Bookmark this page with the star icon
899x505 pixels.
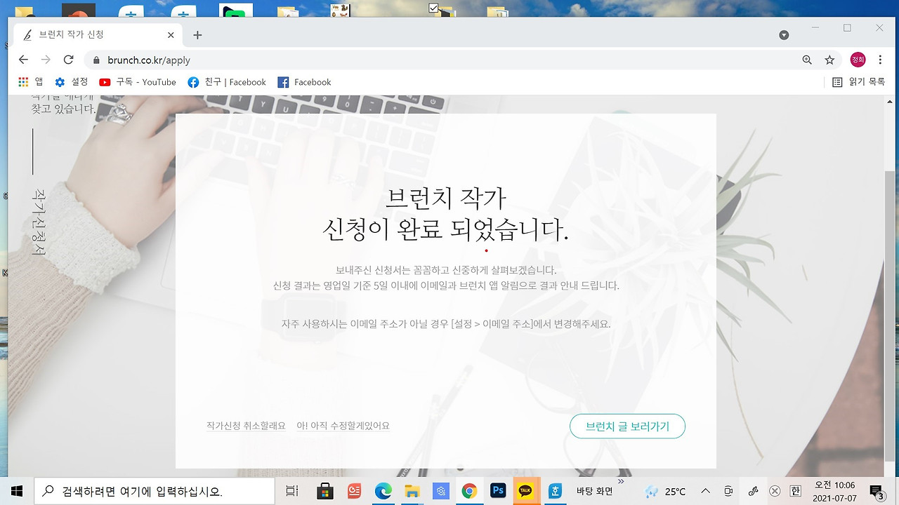click(829, 60)
